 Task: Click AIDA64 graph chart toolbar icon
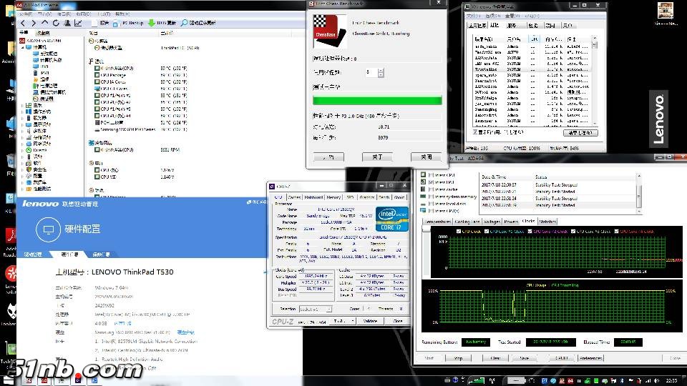pyautogui.click(x=78, y=23)
